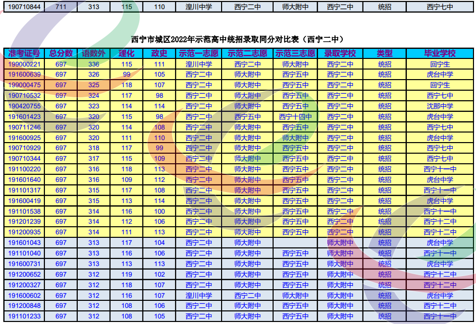
Task: Select the 西宁十四中 third-choice cell
Action: click(x=295, y=117)
